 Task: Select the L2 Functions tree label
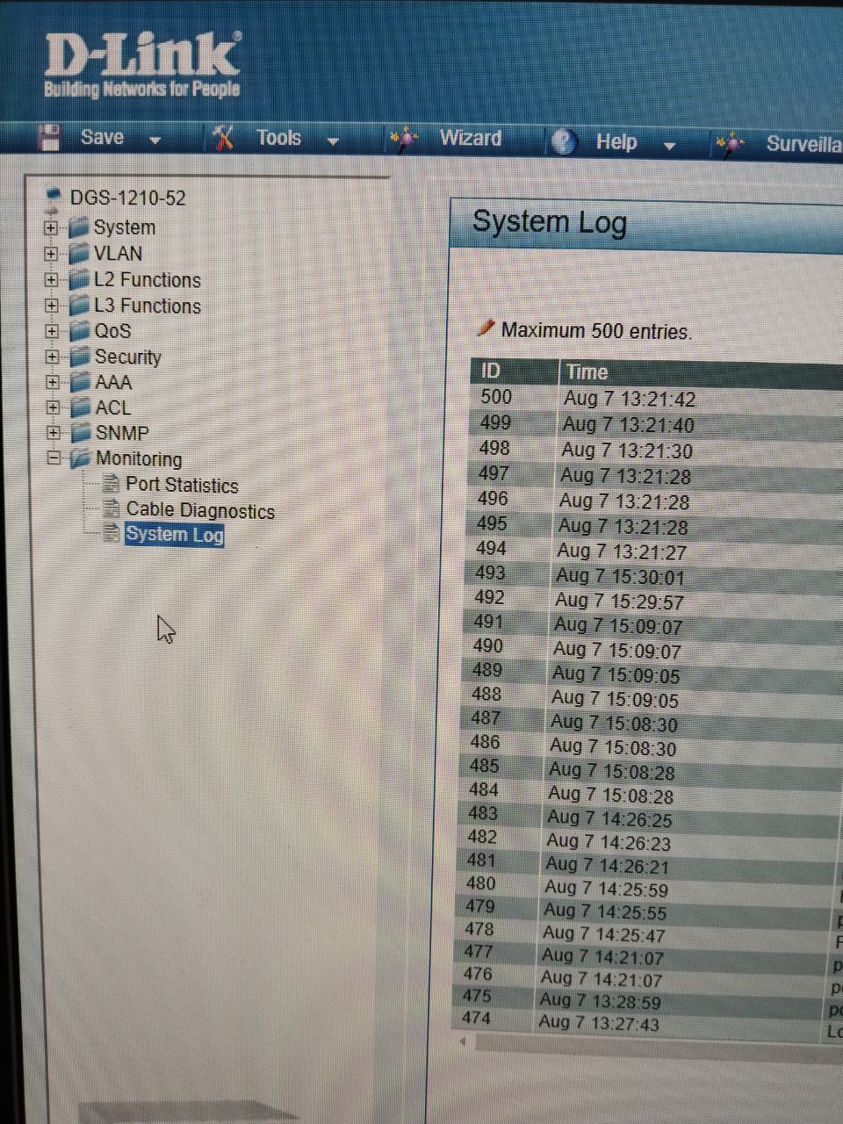click(x=148, y=280)
